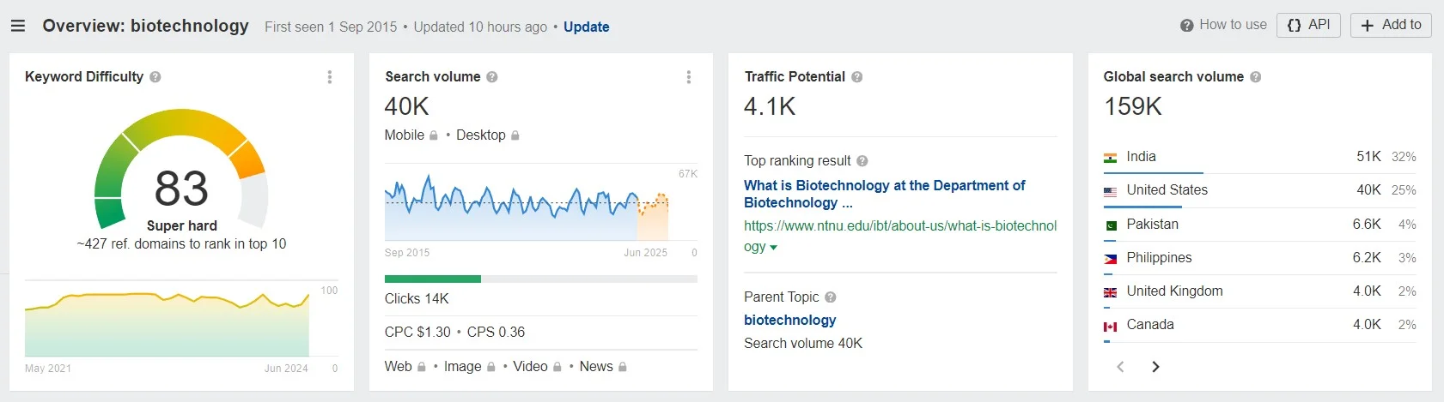Click the How to use link
Viewport: 1444px width, 402px height.
pyautogui.click(x=1223, y=25)
